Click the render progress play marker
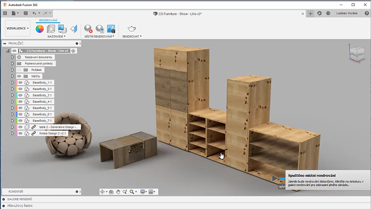371x209 pixels. coord(274,178)
